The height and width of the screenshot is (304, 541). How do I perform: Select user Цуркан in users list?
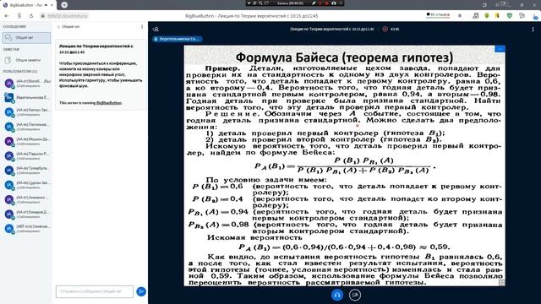26,185
